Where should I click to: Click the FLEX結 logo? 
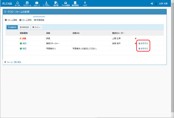point(7,4)
